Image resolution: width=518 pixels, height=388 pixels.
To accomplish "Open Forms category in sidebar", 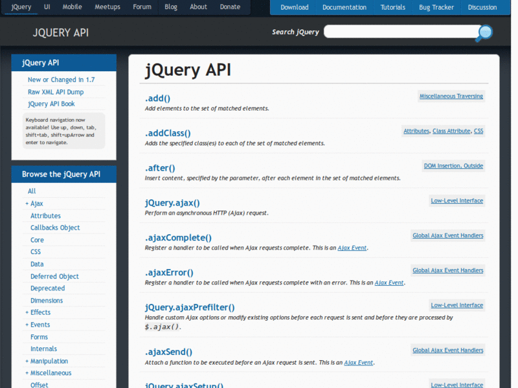I will [39, 337].
